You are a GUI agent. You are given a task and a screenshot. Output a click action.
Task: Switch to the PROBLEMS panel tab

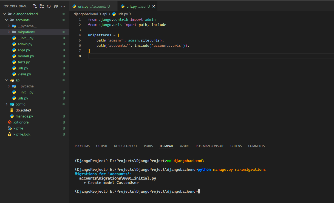pos(82,146)
